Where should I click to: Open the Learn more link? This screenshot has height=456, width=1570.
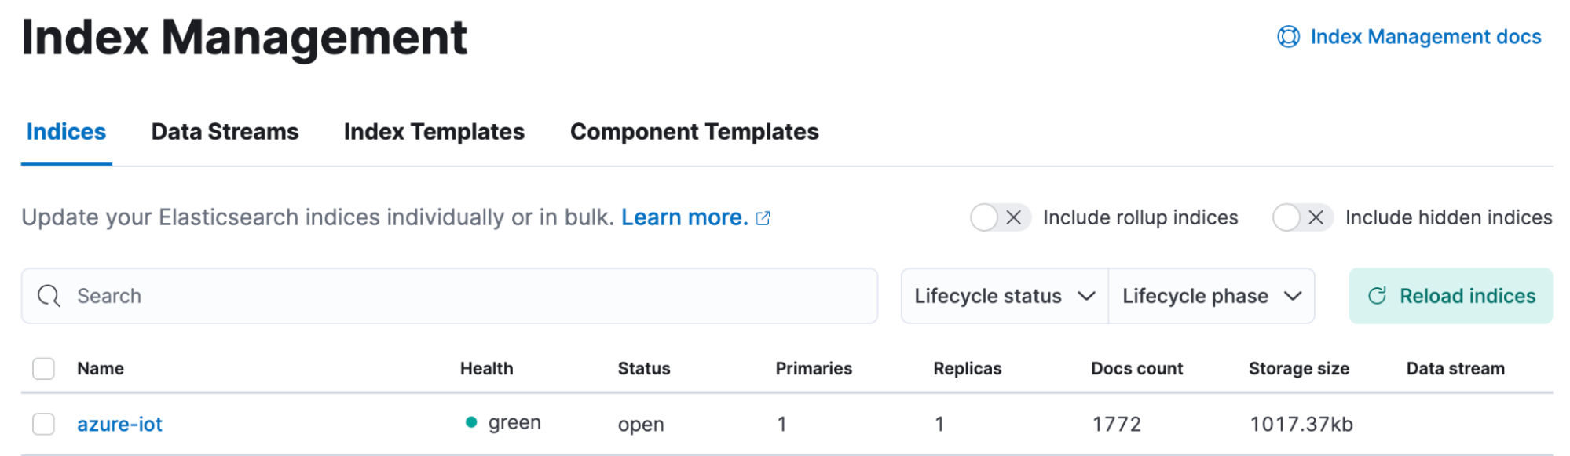[683, 217]
